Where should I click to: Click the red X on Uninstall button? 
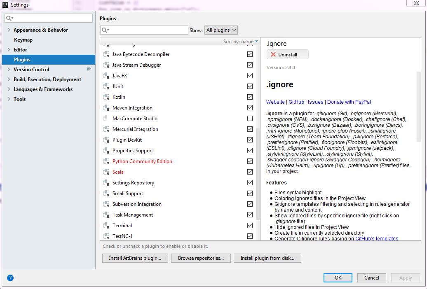pyautogui.click(x=273, y=54)
